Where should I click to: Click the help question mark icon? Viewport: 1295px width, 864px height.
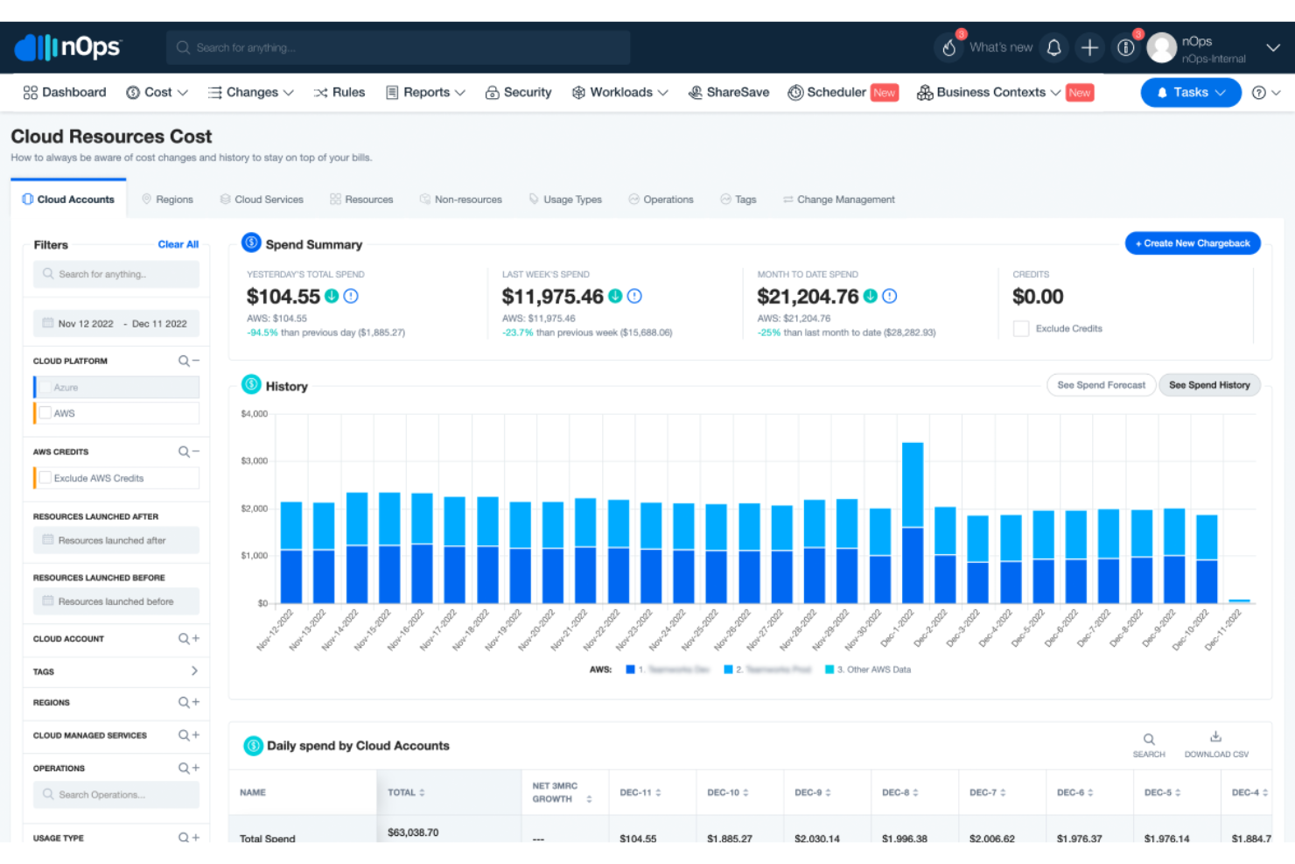point(1257,92)
